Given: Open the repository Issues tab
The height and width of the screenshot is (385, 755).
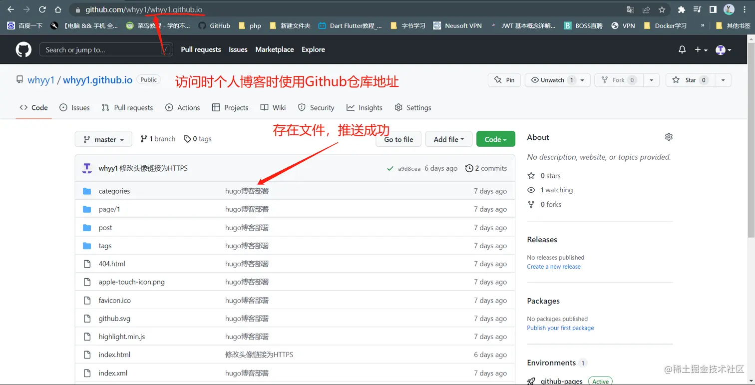Looking at the screenshot, I should pos(74,107).
